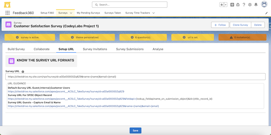
Task: Click the search magnifier icon
Action: pyautogui.click(x=96, y=5)
